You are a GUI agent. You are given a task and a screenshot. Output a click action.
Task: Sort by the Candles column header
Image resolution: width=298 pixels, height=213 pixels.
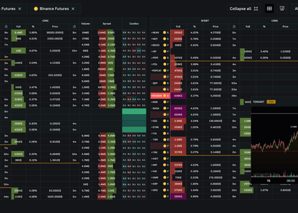[134, 24]
